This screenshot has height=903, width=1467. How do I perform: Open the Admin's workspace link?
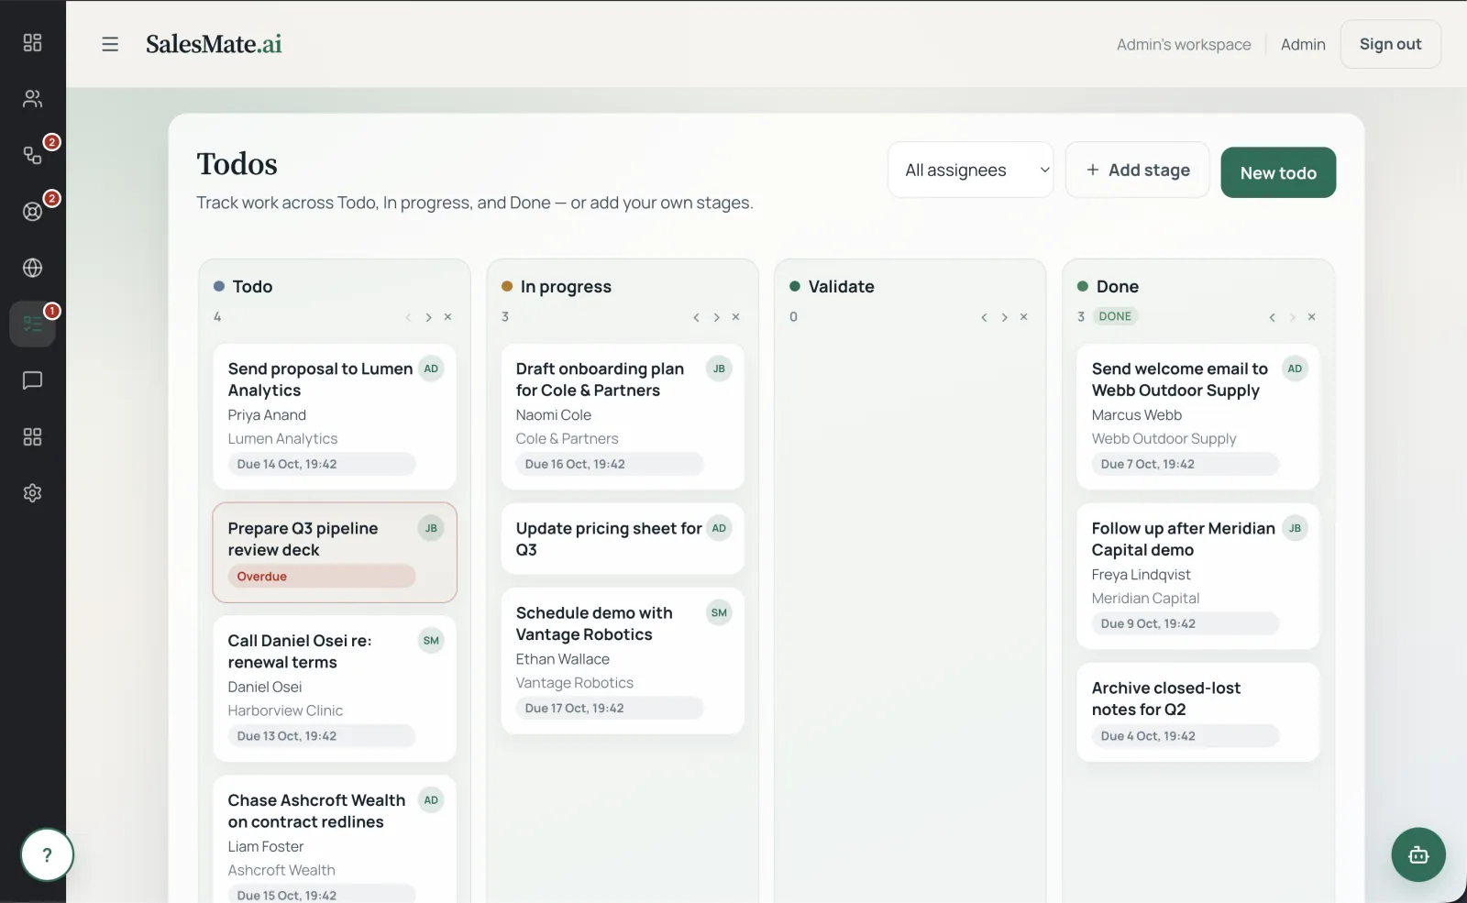[x=1184, y=44]
